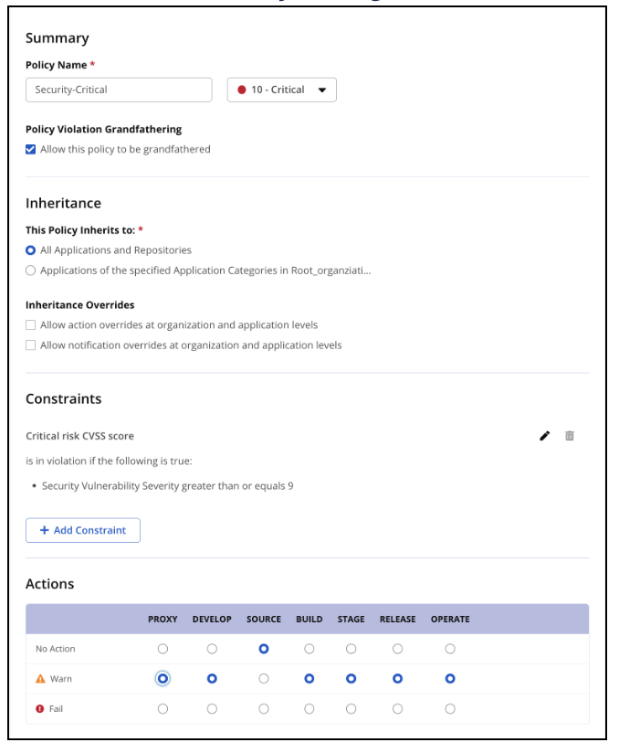619x753 pixels.
Task: Set OPERATE stage to No Action
Action: (x=449, y=649)
